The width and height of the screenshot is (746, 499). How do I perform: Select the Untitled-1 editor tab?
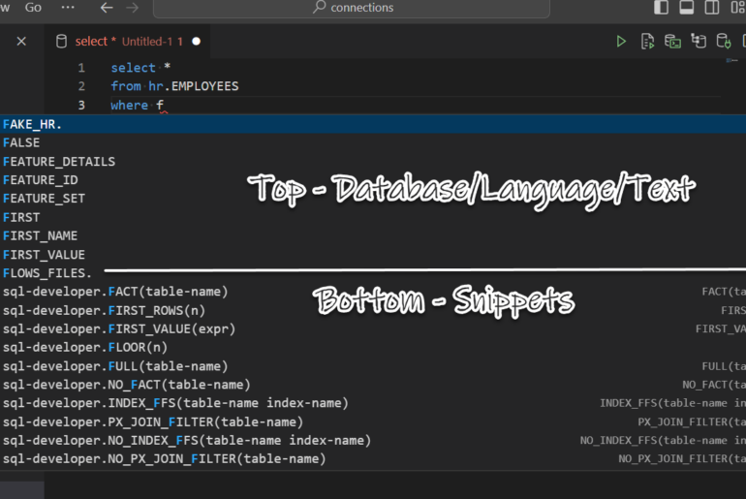(x=129, y=42)
